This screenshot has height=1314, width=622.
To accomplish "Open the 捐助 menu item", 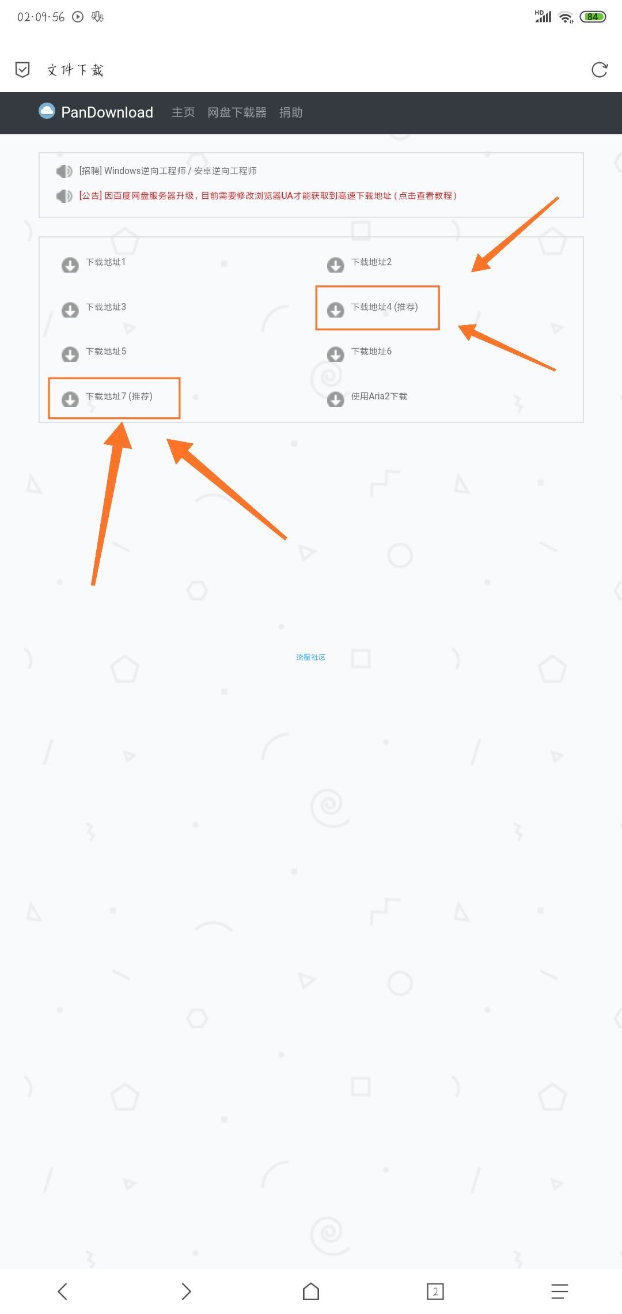I will click(x=291, y=112).
